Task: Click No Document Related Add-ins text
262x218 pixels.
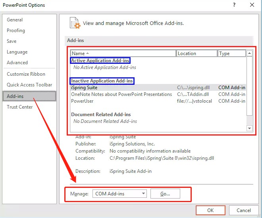Action: (x=105, y=121)
